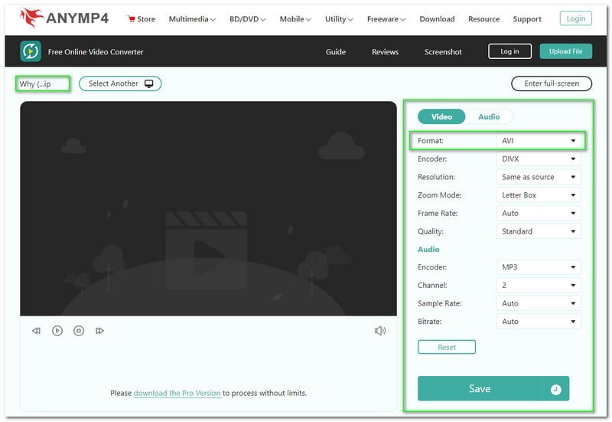The image size is (612, 422).
Task: Click the stop playback icon
Action: click(x=79, y=331)
